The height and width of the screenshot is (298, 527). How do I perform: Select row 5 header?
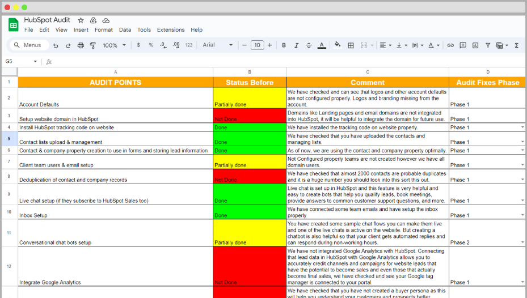coord(9,139)
